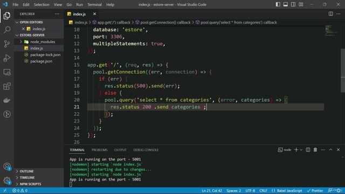The image size is (345, 194).
Task: Open the Docker view in activity bar
Action: [x=7, y=100]
